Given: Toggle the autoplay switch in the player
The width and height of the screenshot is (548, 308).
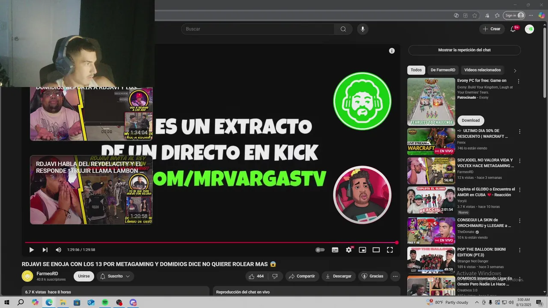Looking at the screenshot, I should (320, 250).
